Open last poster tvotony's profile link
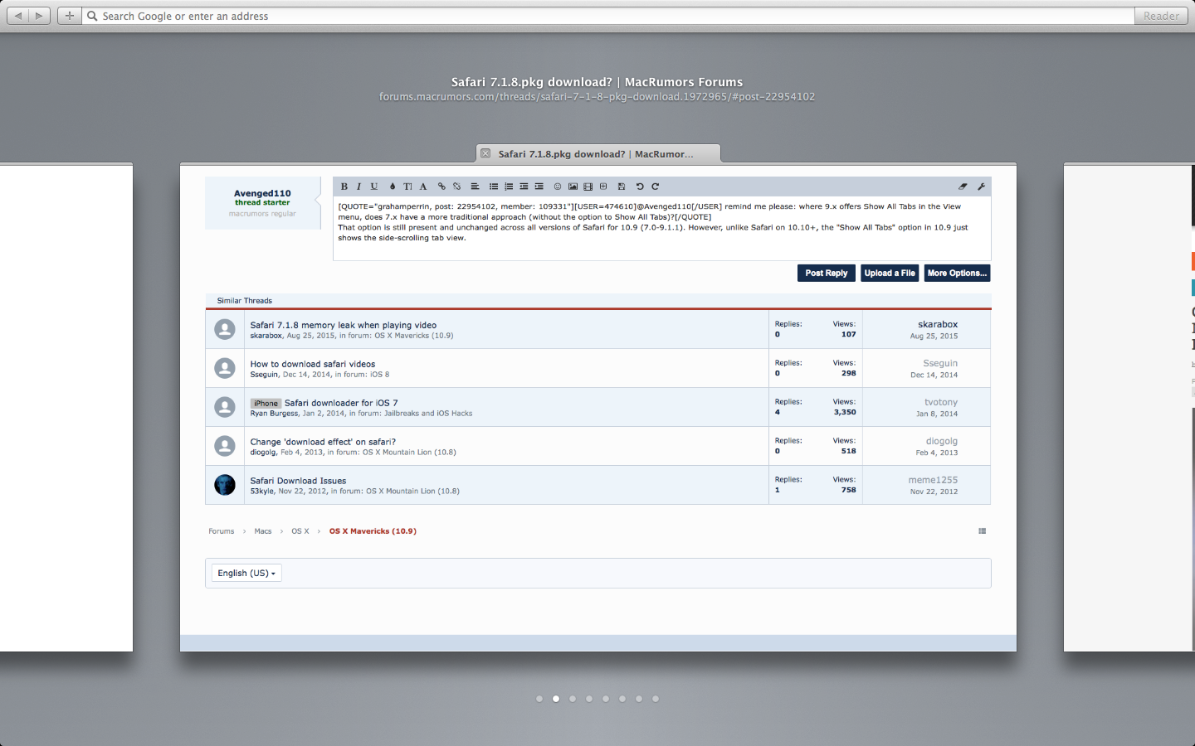This screenshot has width=1195, height=746. (941, 402)
